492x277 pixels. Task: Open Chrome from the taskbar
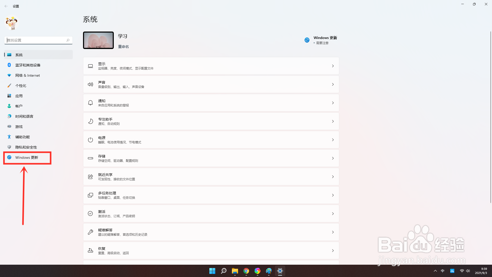pos(246,271)
